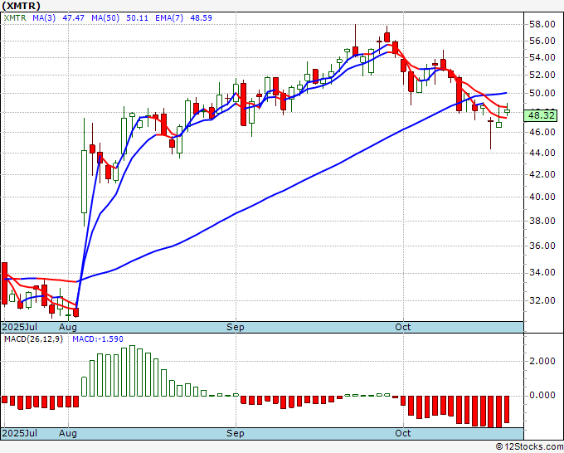Screen dimensions: 564x453
Task: Click the MACD(26,12,9) indicator label
Action: click(x=33, y=339)
